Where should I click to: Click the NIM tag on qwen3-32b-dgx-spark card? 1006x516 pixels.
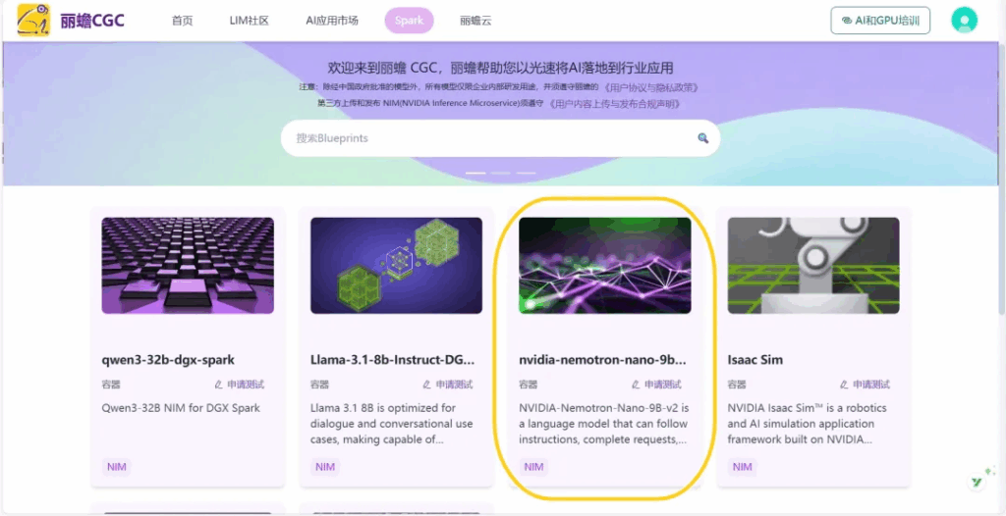point(117,467)
